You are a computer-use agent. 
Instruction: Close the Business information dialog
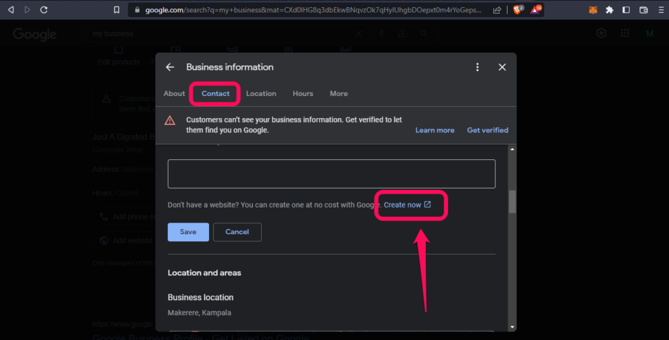[502, 67]
